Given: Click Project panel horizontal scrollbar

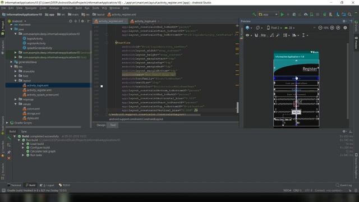Looking at the screenshot, I should pyautogui.click(x=44, y=127).
